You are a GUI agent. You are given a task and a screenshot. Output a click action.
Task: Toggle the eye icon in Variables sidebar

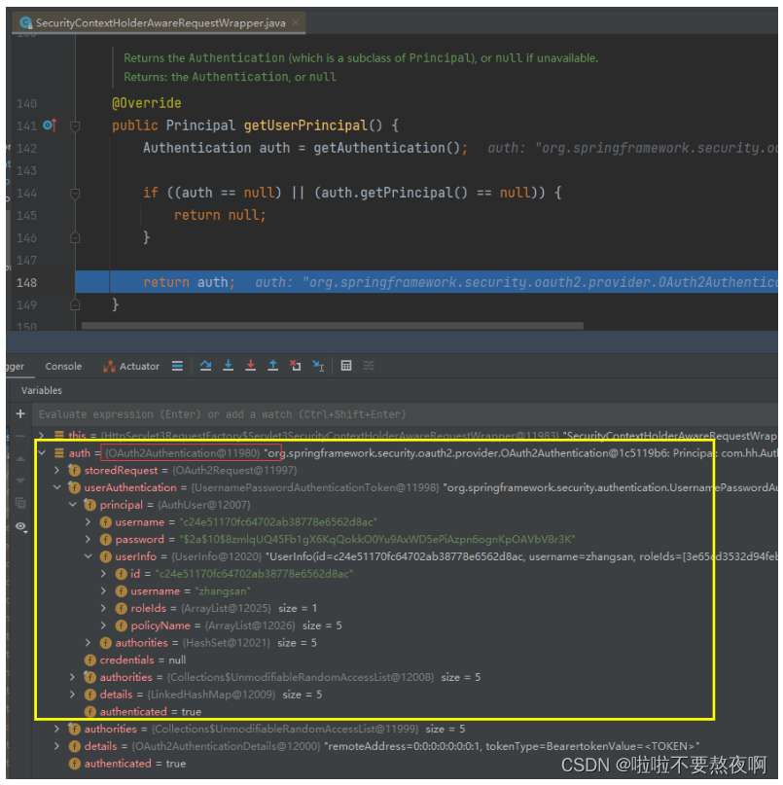[x=20, y=526]
